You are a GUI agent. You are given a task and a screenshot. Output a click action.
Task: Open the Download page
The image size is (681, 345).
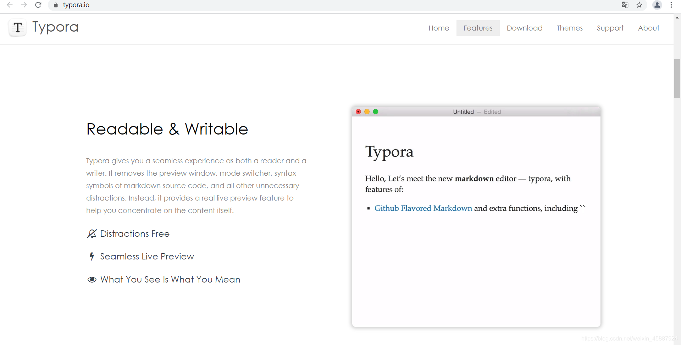point(525,28)
